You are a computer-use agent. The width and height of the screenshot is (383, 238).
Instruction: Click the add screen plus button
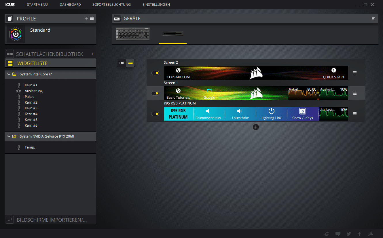click(x=256, y=127)
